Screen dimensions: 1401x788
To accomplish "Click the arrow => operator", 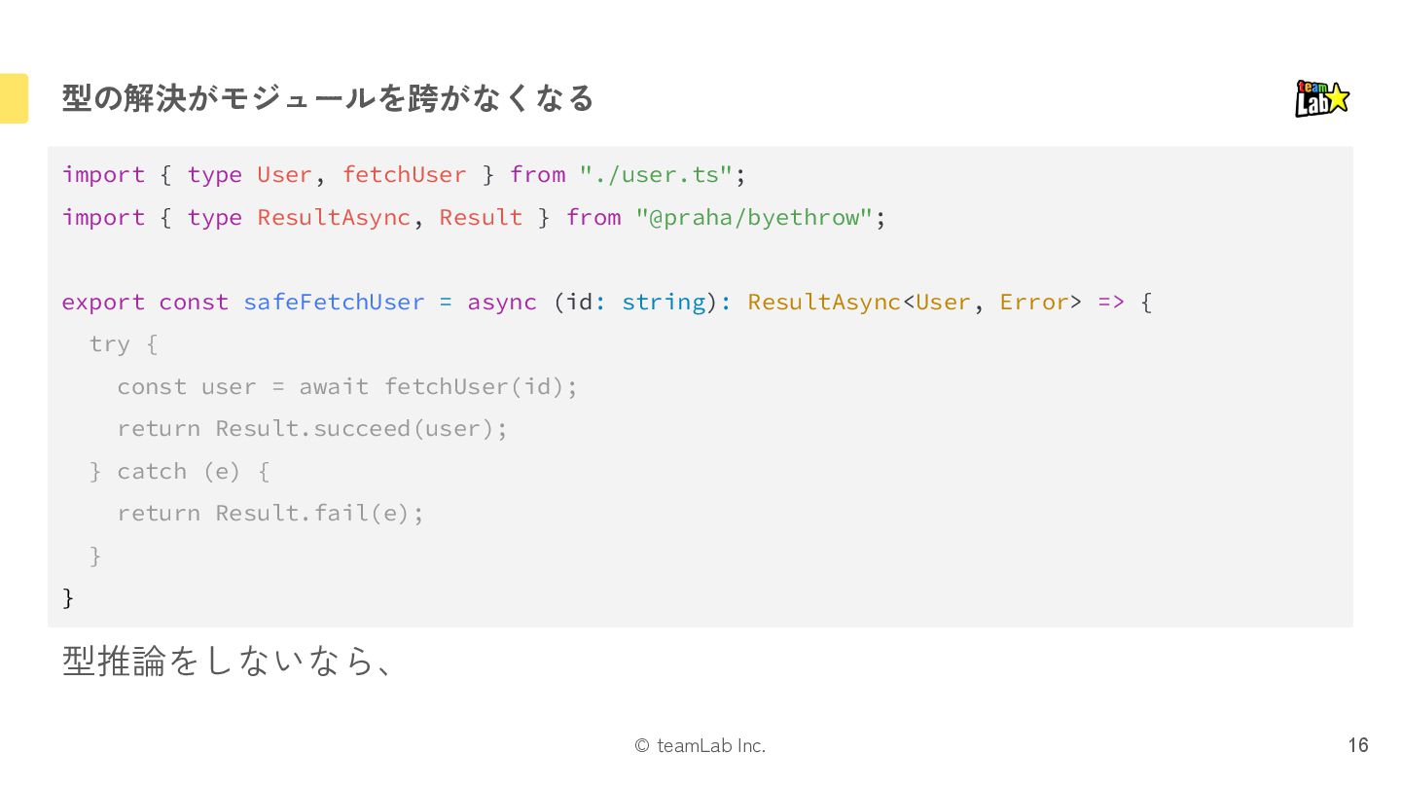I will pyautogui.click(x=1110, y=302).
